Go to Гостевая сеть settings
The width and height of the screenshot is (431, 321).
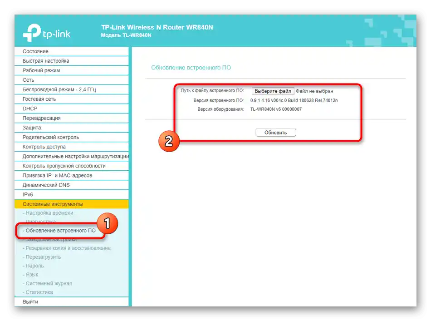coord(72,99)
